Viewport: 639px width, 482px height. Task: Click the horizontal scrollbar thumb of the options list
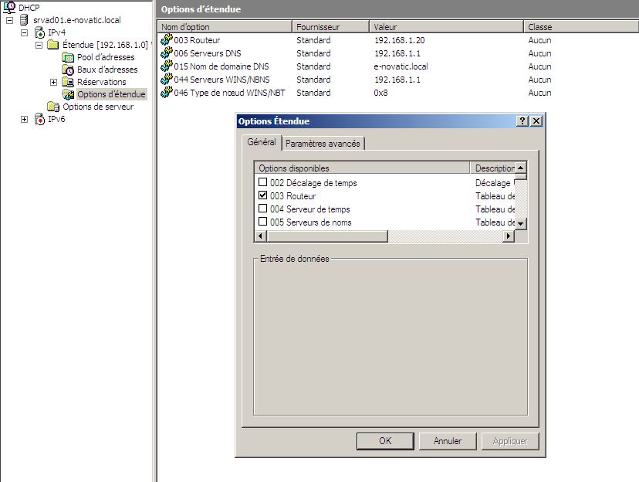327,236
